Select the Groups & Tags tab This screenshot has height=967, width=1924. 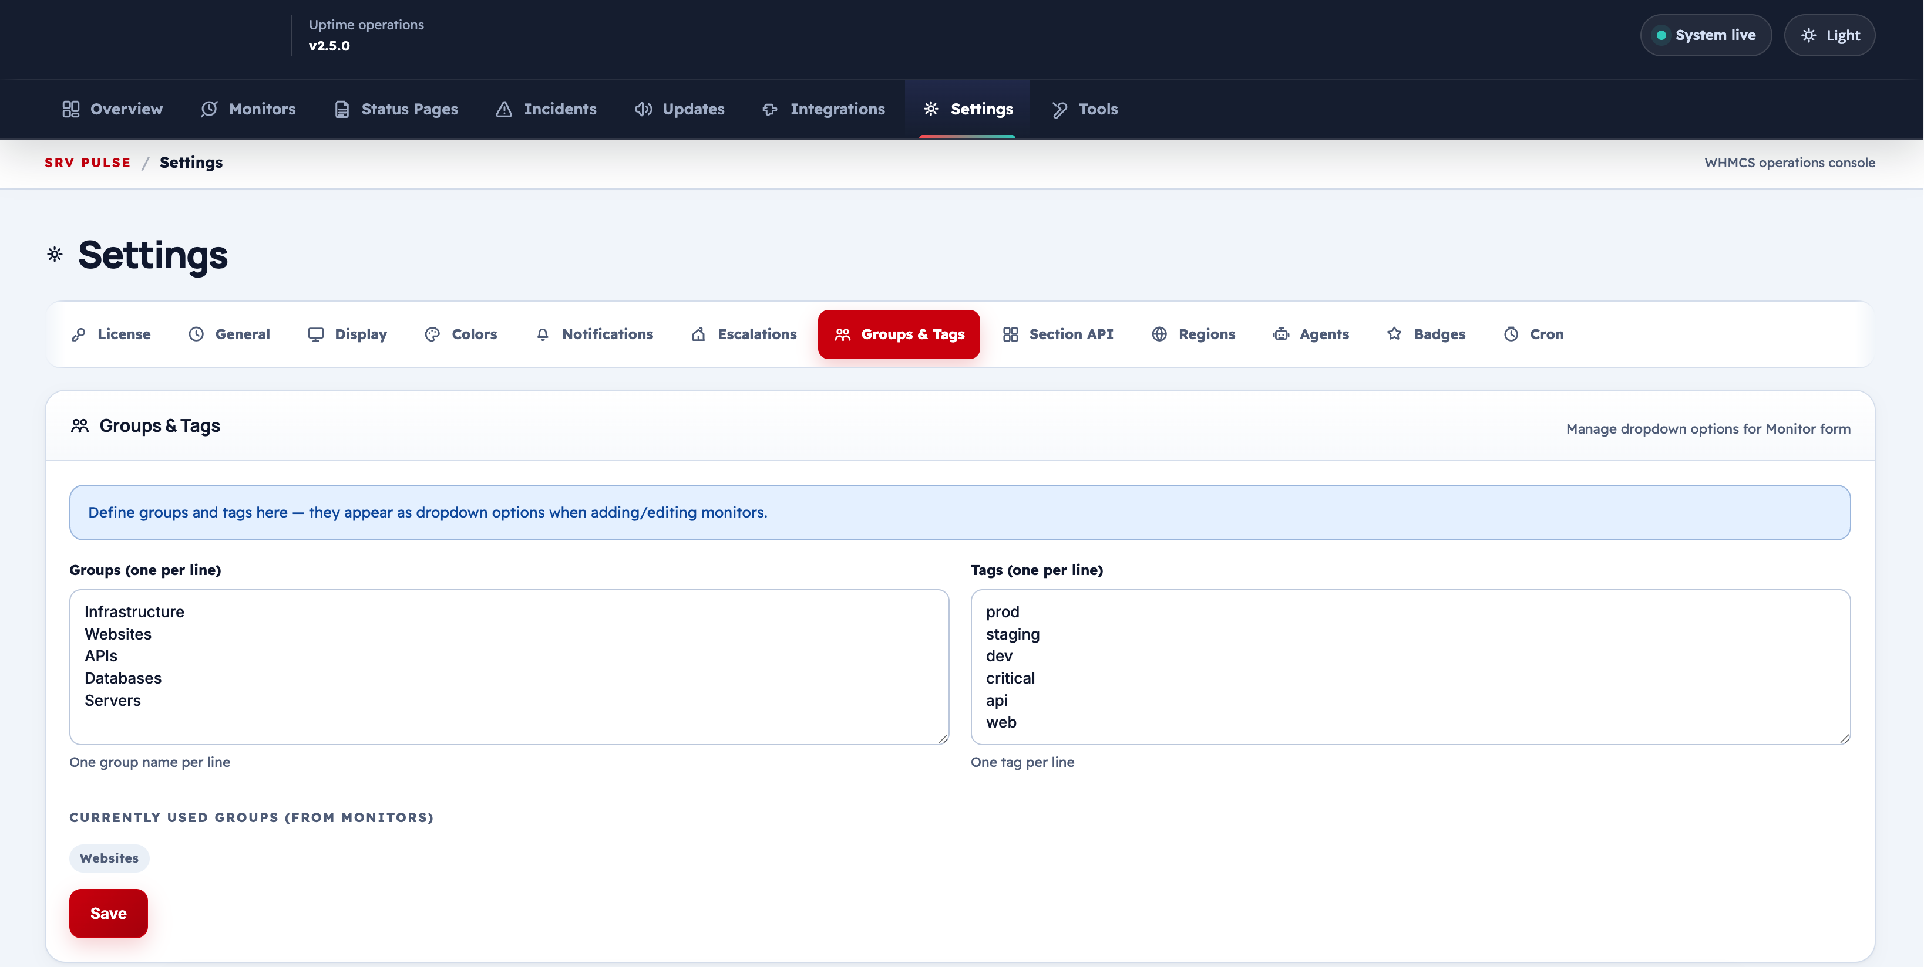point(899,334)
